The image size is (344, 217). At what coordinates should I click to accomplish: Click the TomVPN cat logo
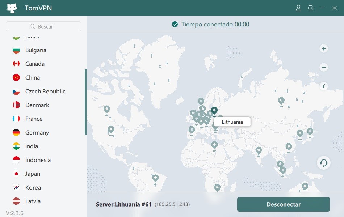click(x=12, y=8)
